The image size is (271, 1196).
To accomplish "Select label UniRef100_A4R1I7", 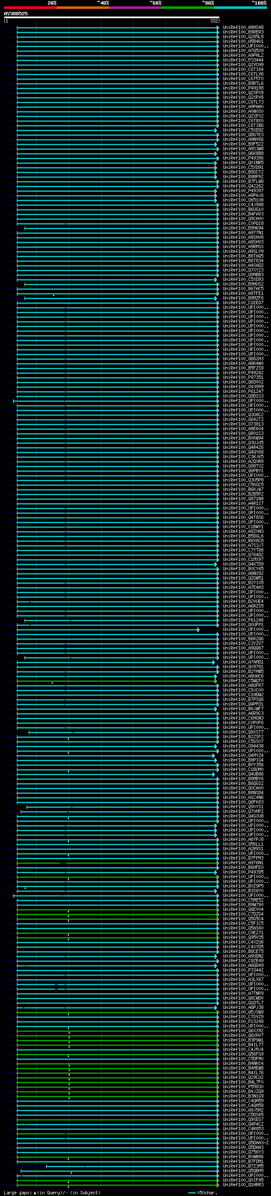I will pos(243,503).
